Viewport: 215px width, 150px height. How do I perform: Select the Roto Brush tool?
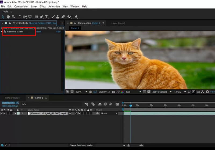(x=69, y=17)
